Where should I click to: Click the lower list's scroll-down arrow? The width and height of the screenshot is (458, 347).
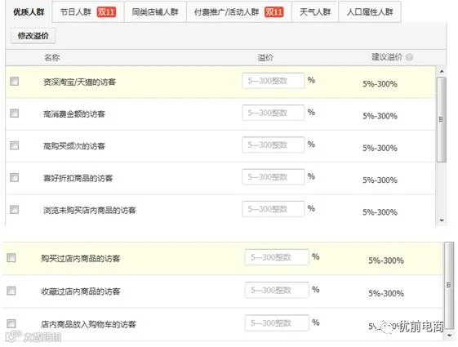click(449, 336)
